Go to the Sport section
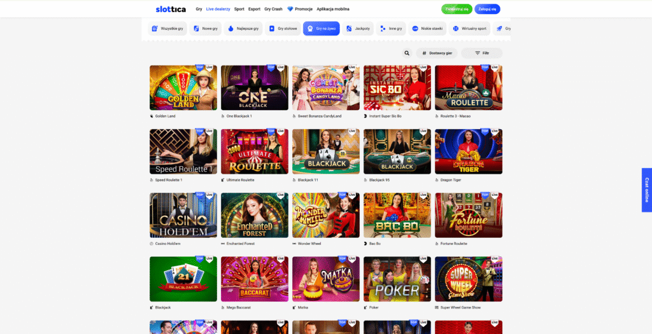The image size is (652, 334). 239,9
